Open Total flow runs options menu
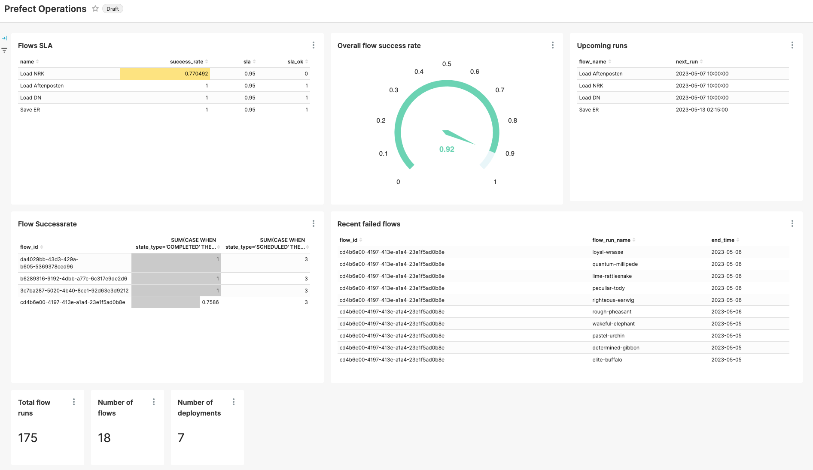813x470 pixels. 74,402
